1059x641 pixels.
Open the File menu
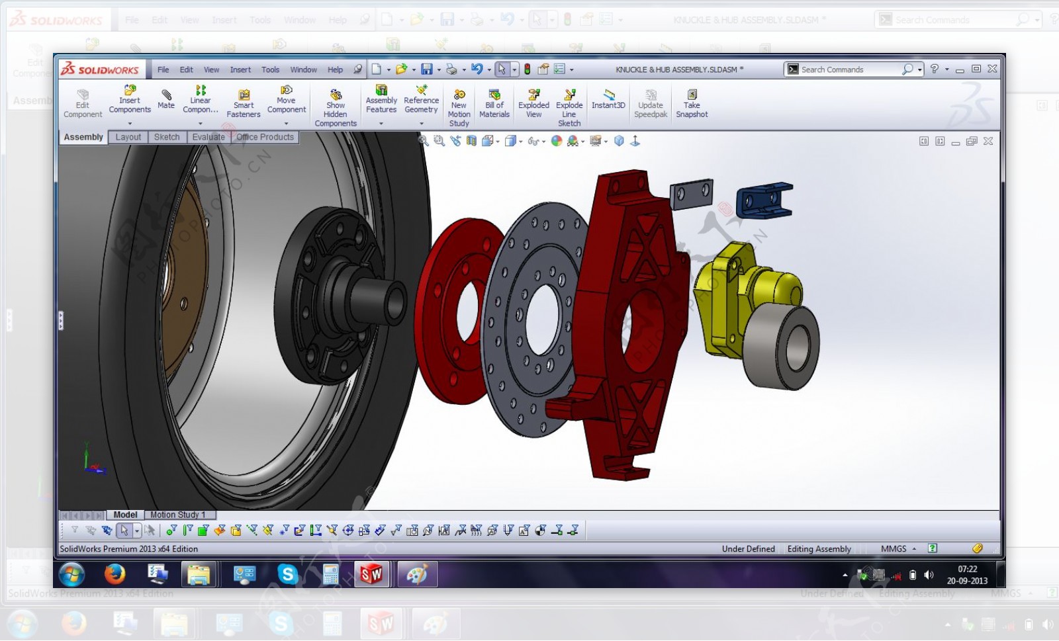coord(163,69)
